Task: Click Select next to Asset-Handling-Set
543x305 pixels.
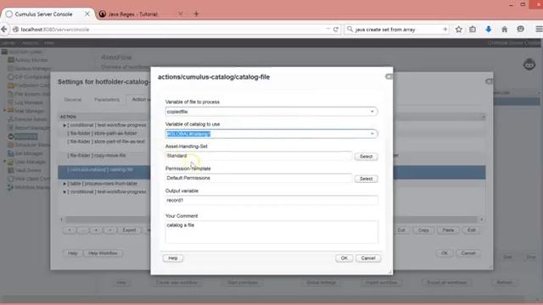Action: tap(366, 157)
